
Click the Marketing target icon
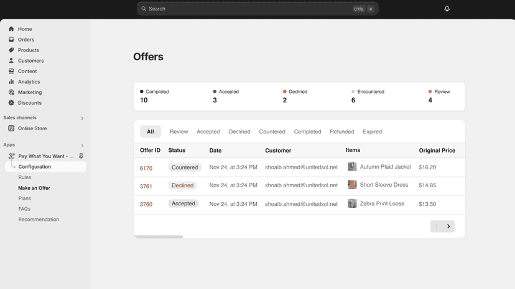click(x=11, y=92)
